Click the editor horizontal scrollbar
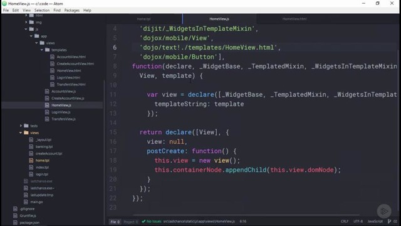The height and width of the screenshot is (226, 401). tap(246, 215)
